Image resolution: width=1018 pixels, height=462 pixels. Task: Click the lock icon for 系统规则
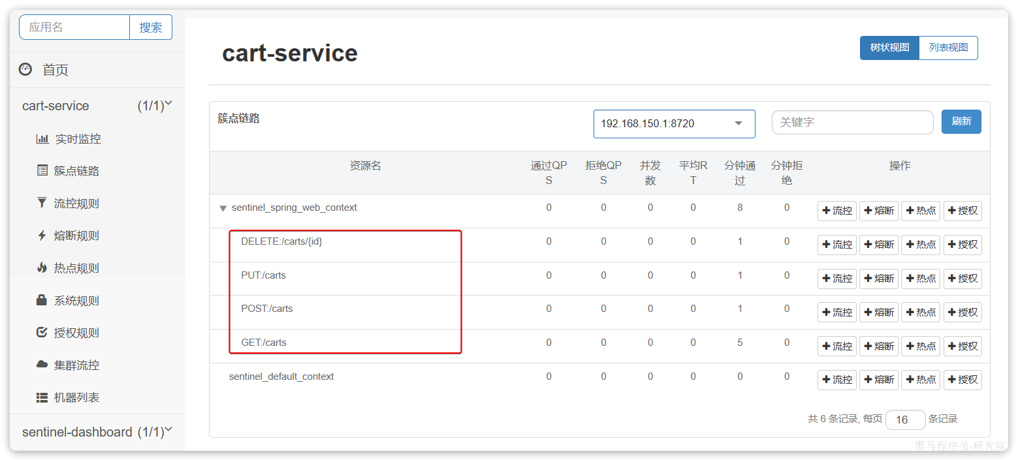tap(42, 300)
